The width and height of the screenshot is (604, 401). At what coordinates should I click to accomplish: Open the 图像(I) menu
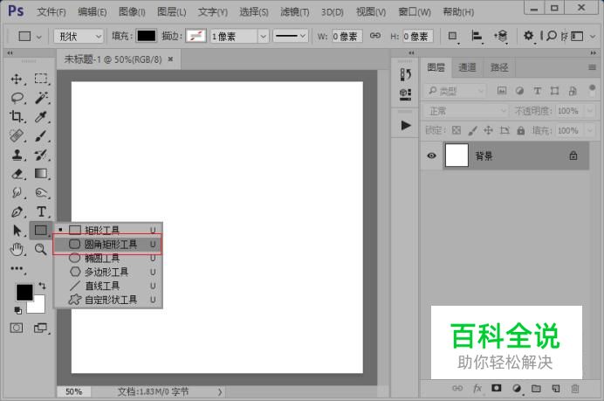coord(132,12)
